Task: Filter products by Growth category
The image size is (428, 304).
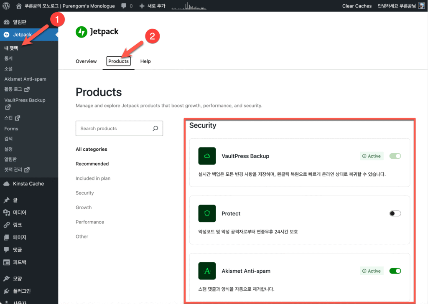Action: (x=84, y=208)
